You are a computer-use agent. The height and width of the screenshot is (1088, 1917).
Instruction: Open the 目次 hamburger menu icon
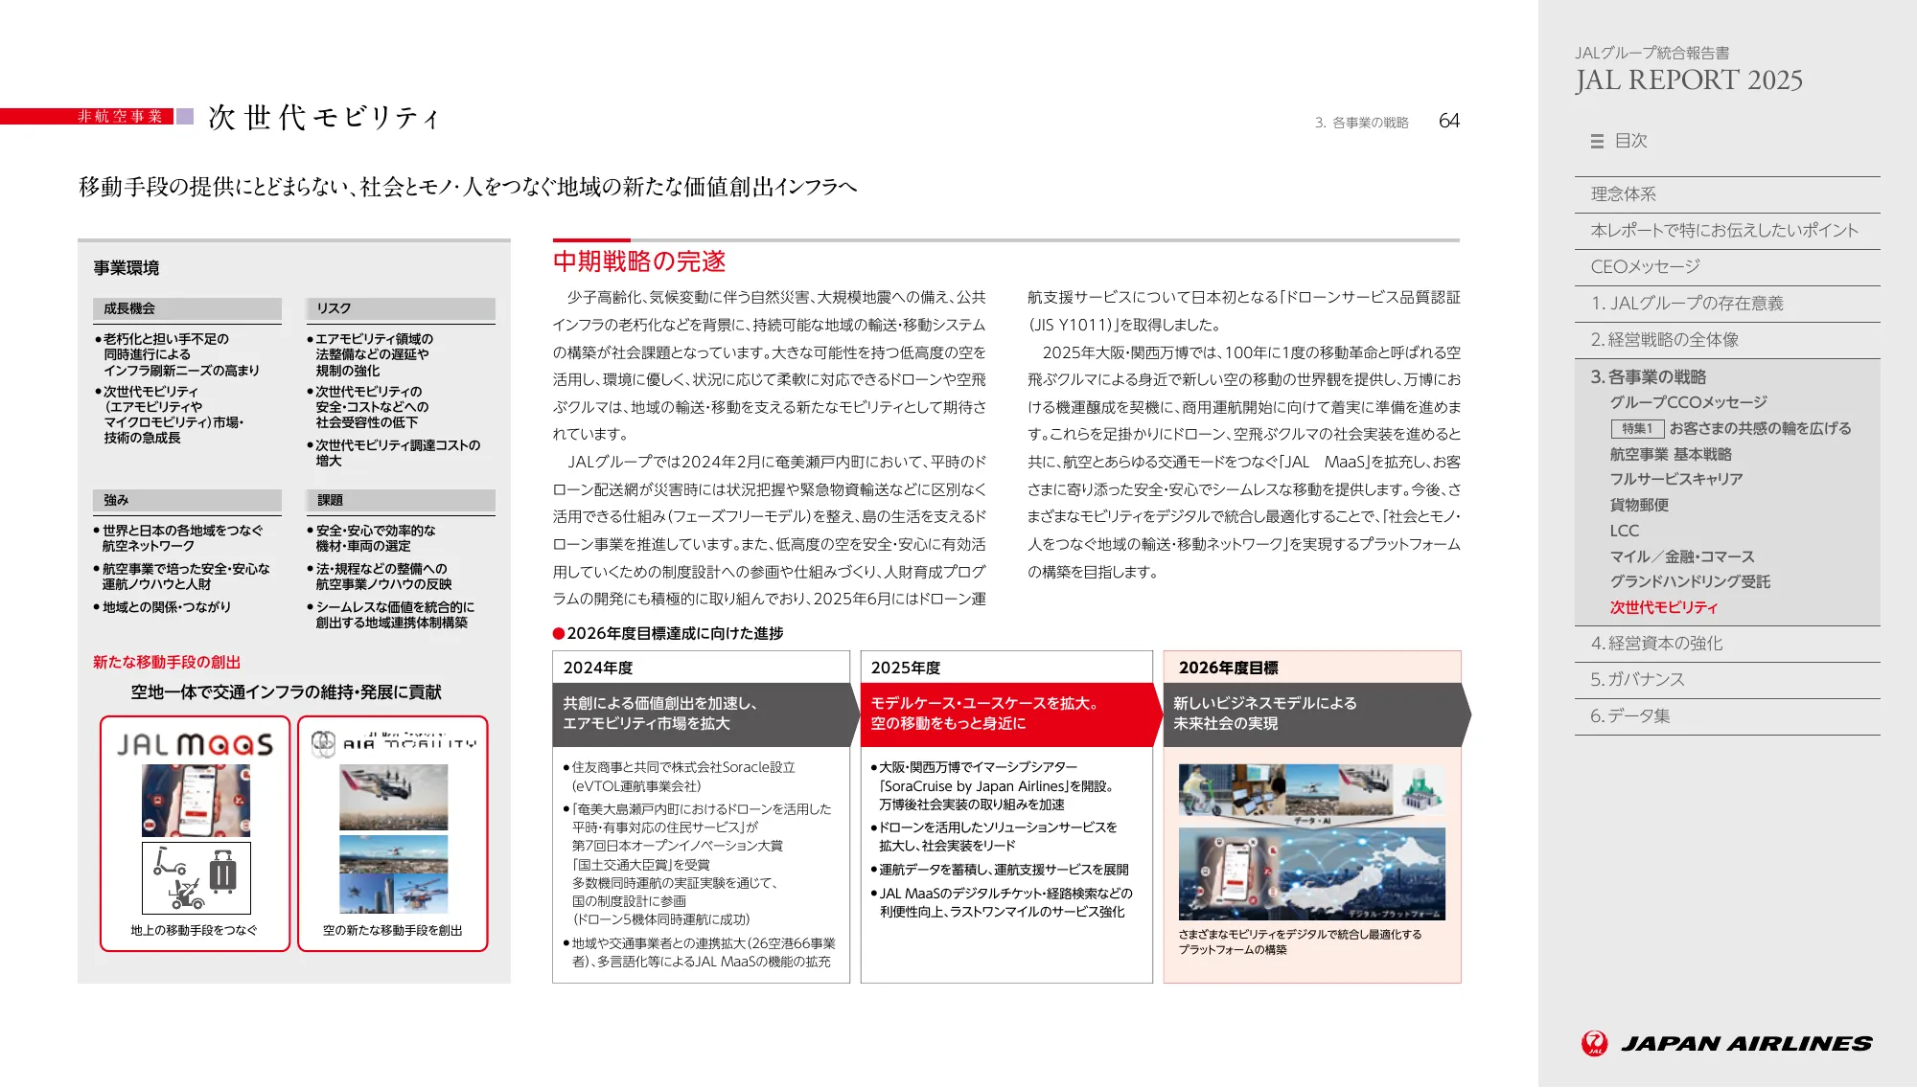pyautogui.click(x=1597, y=141)
